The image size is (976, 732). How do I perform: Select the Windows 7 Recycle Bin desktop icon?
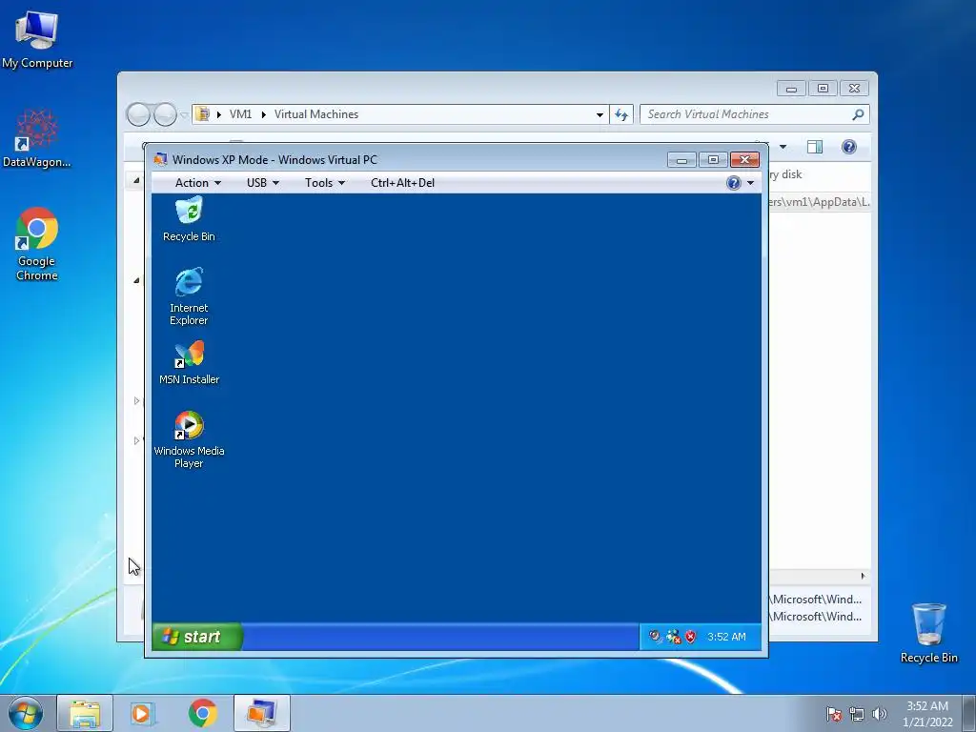click(x=928, y=633)
